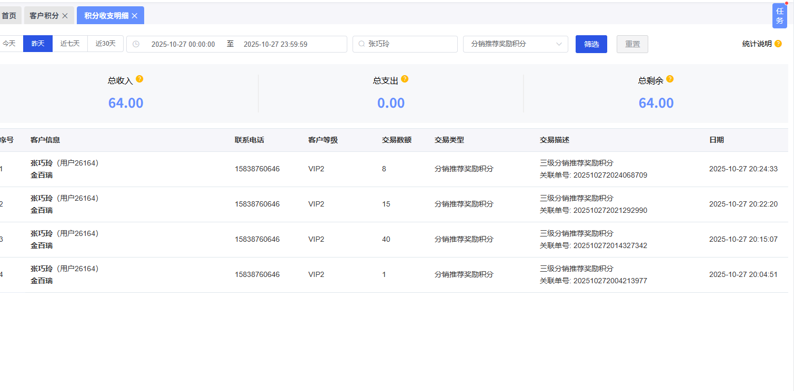Switch to the 首页 tab
The height and width of the screenshot is (391, 794).
(x=9, y=16)
